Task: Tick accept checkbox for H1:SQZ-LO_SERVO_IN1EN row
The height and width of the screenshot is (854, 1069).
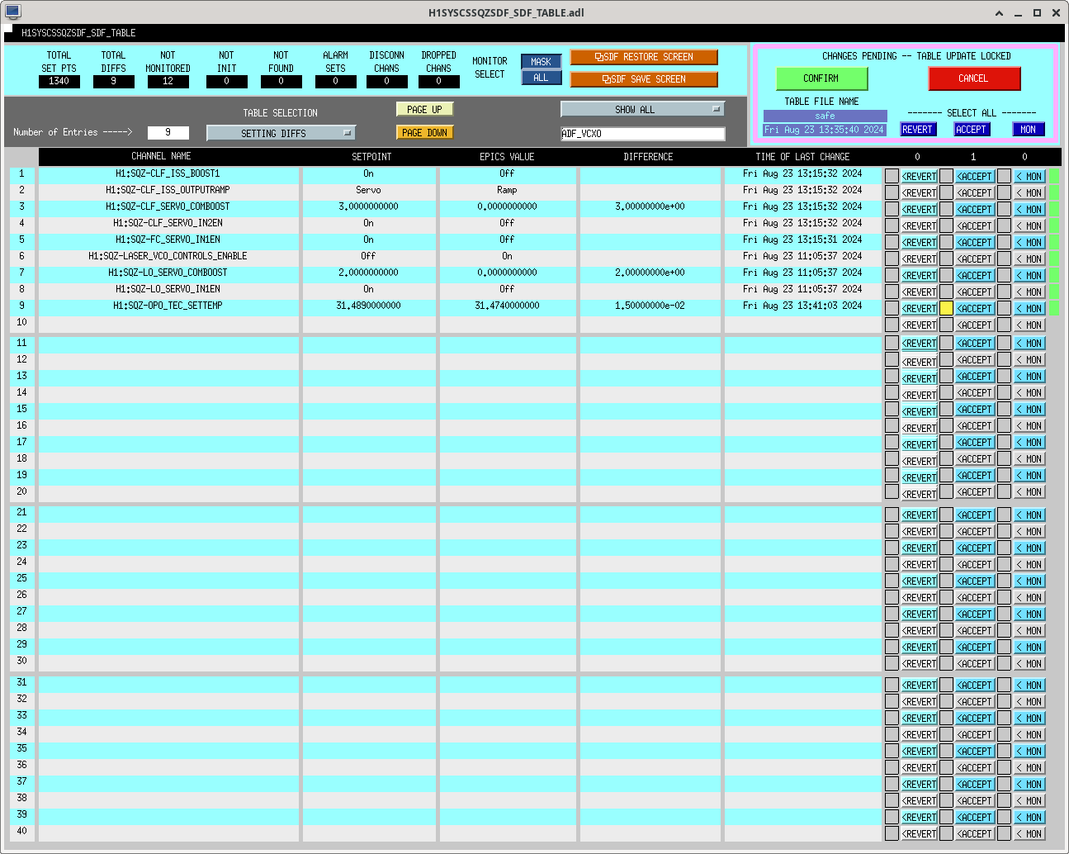Action: (946, 292)
